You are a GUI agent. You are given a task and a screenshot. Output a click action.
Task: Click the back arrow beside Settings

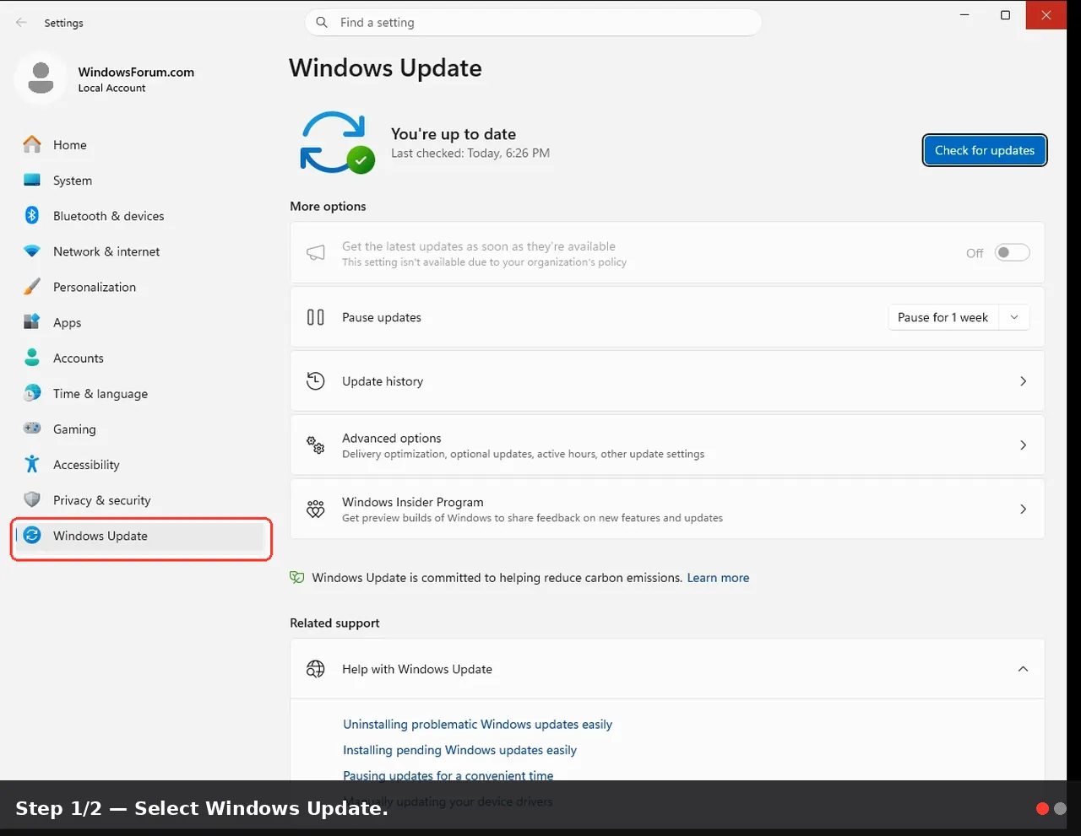21,23
